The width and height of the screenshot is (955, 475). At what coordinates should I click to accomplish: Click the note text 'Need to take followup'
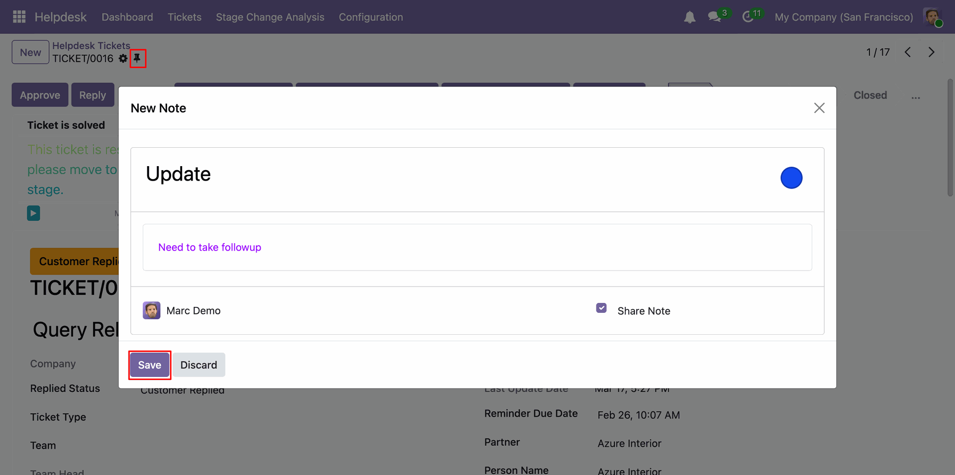(209, 247)
